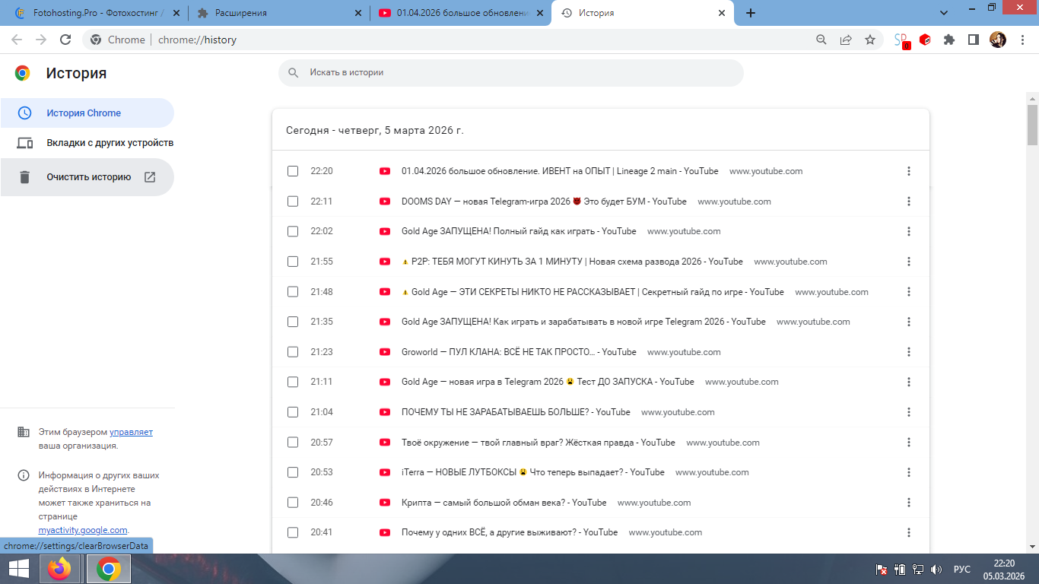Tick the checkbox for the 21:35 Gold Age entry

(293, 322)
